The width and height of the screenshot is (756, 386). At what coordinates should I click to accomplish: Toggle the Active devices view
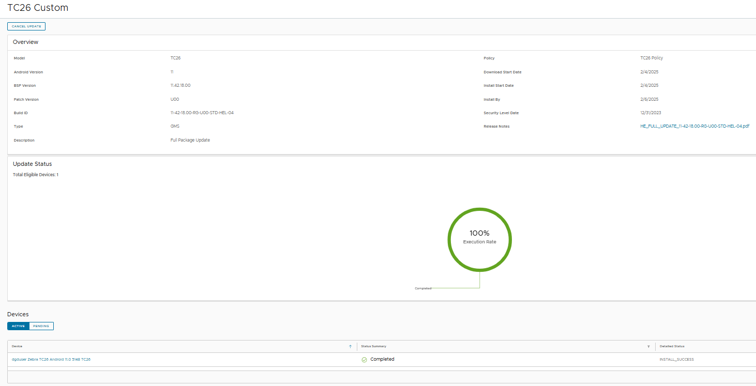(x=18, y=326)
